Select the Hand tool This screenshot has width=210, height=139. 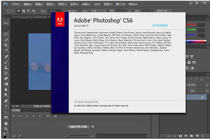coord(6,123)
